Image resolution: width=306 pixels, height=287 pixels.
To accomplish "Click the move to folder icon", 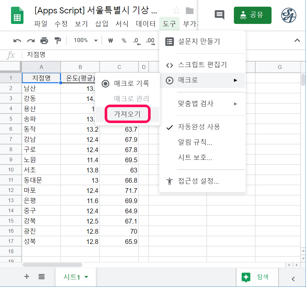I will [190, 11].
